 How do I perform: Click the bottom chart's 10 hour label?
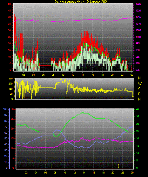pos(64,173)
